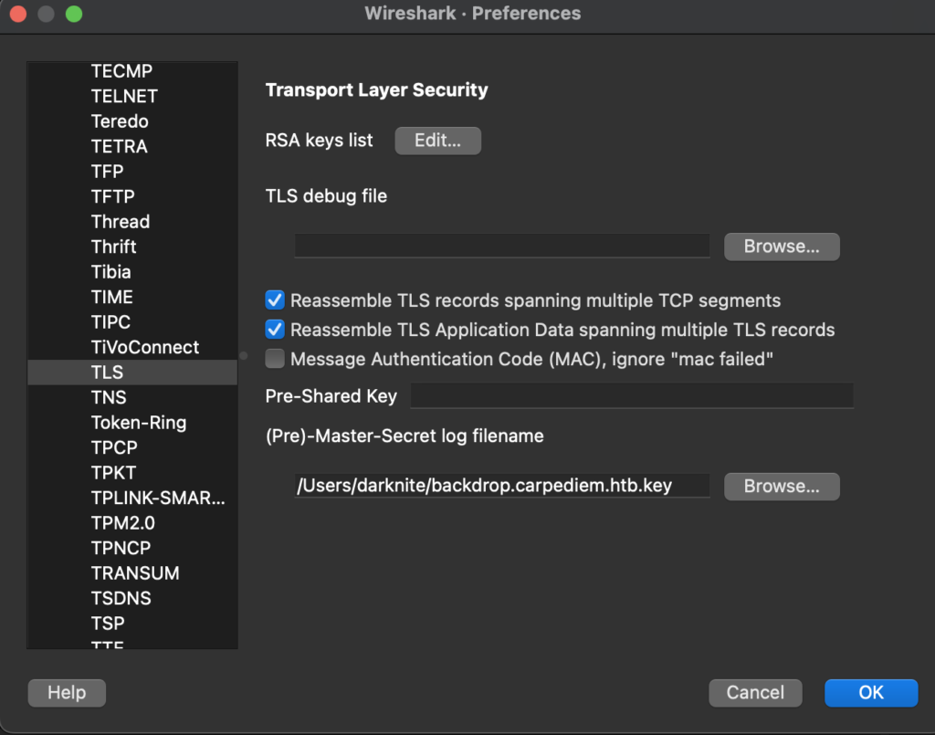Click the Master-Secret log filename field
The width and height of the screenshot is (935, 735).
[x=501, y=486]
